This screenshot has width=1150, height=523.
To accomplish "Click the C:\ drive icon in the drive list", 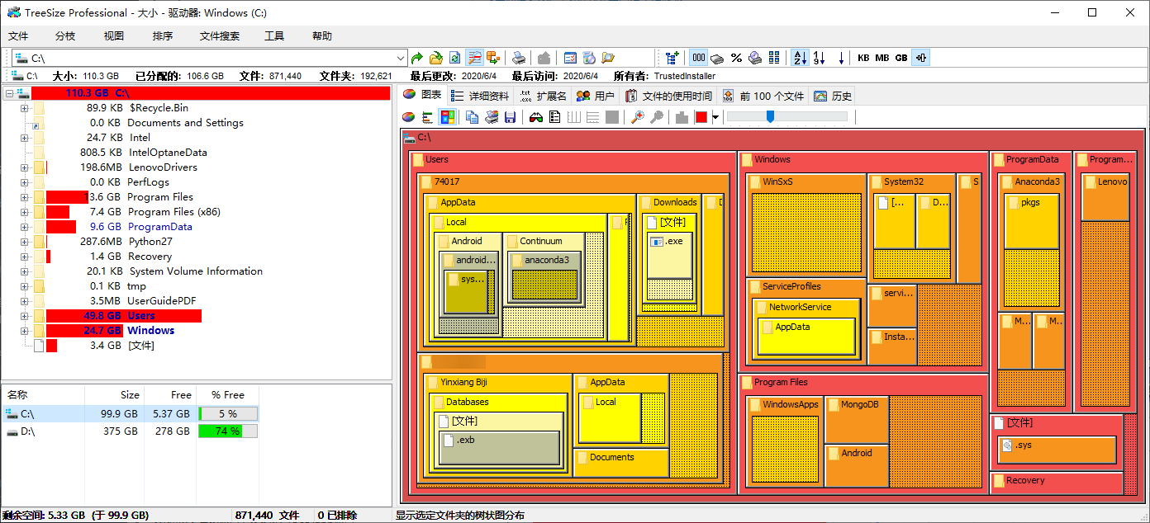I will click(12, 413).
